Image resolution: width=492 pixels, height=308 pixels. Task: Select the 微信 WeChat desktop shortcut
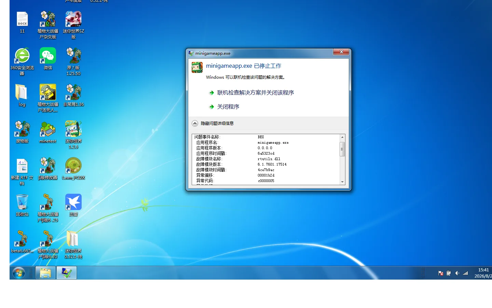click(x=48, y=59)
